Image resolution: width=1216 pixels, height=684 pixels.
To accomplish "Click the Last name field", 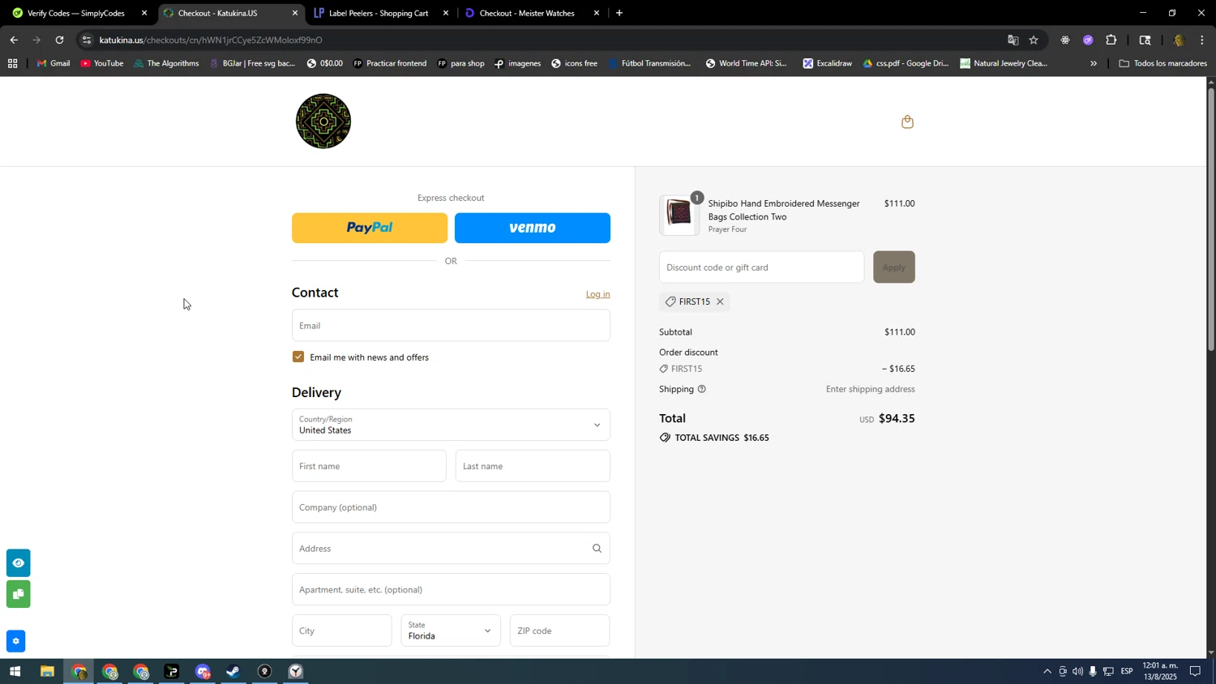I will (533, 466).
